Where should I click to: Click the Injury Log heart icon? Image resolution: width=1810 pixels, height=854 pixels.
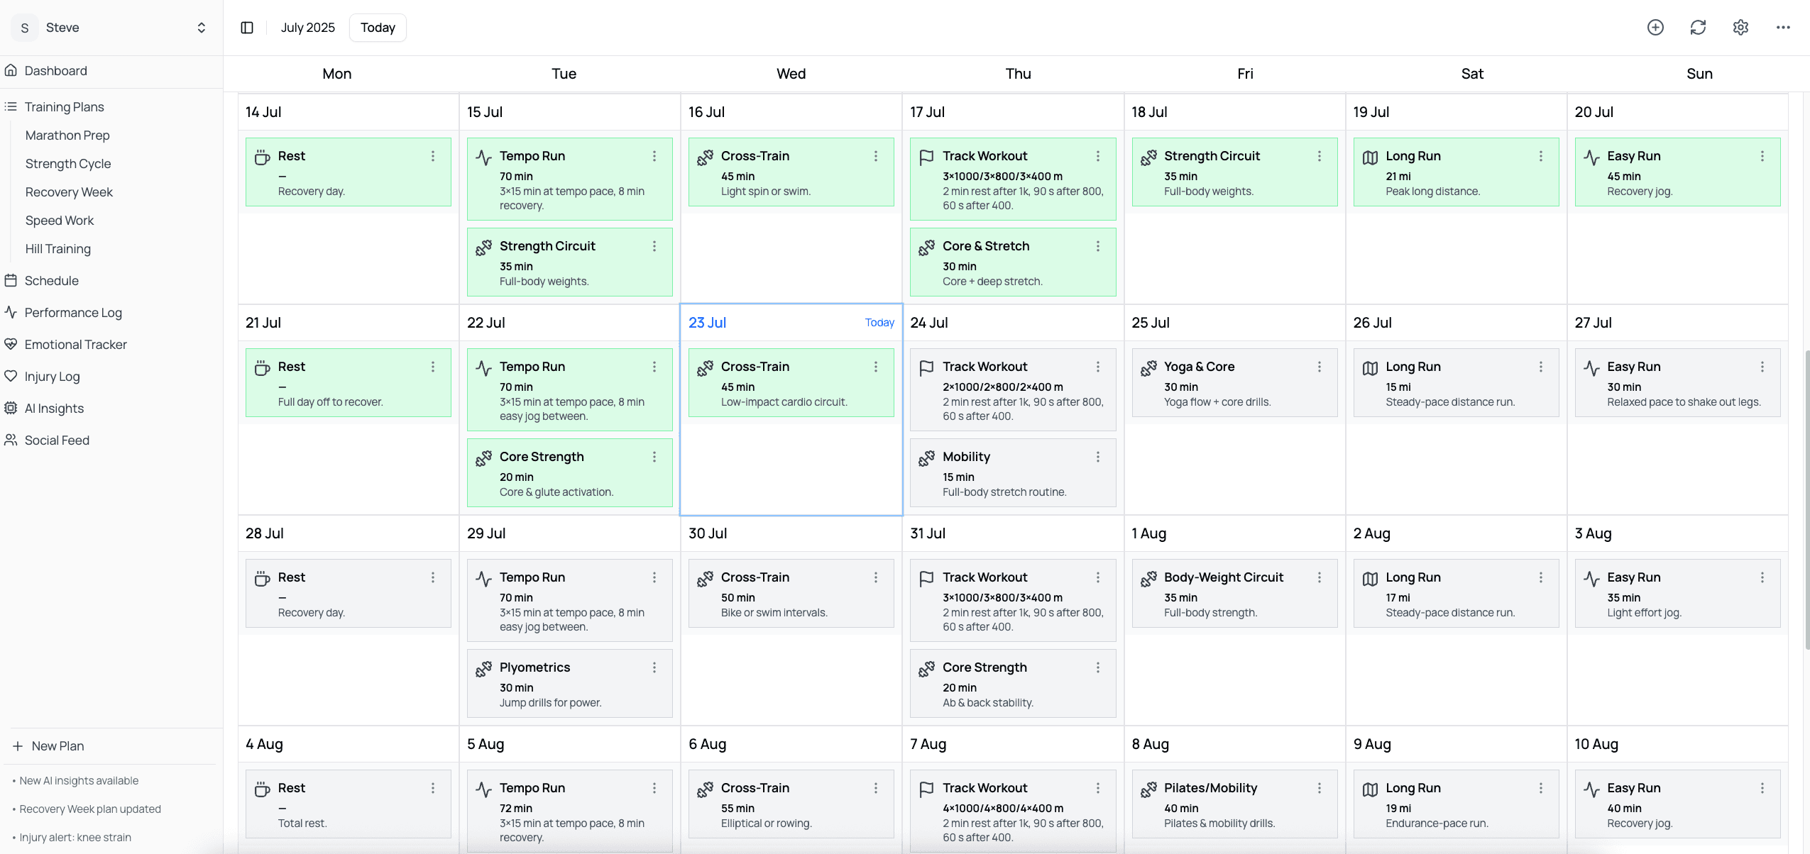[x=11, y=376]
